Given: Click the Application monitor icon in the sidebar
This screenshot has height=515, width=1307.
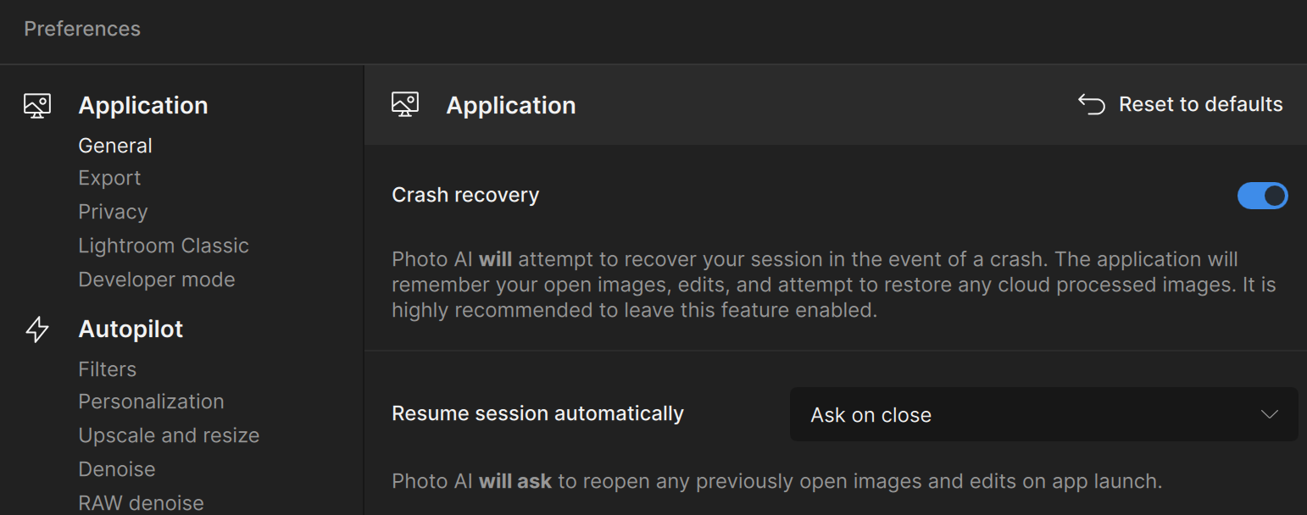Looking at the screenshot, I should tap(36, 105).
